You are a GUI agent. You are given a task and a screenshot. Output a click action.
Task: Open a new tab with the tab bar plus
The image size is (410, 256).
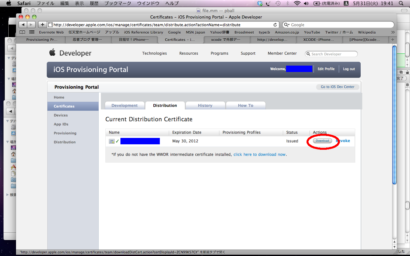(393, 40)
